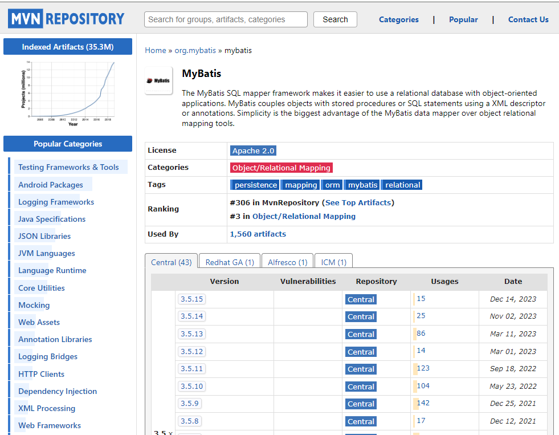Open 15 usages of version 3.5.15
Screen dimensions: 559x435
point(421,299)
